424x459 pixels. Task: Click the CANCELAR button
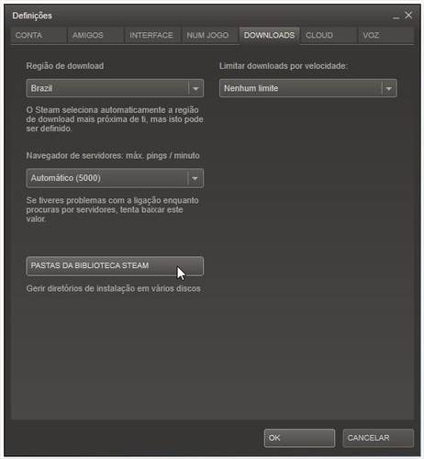(x=378, y=438)
